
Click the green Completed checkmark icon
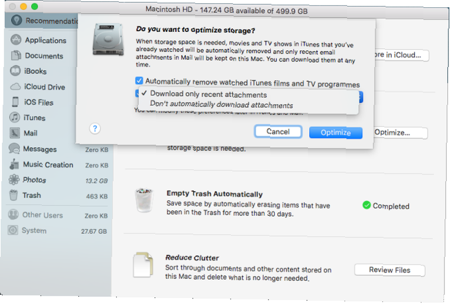point(366,205)
